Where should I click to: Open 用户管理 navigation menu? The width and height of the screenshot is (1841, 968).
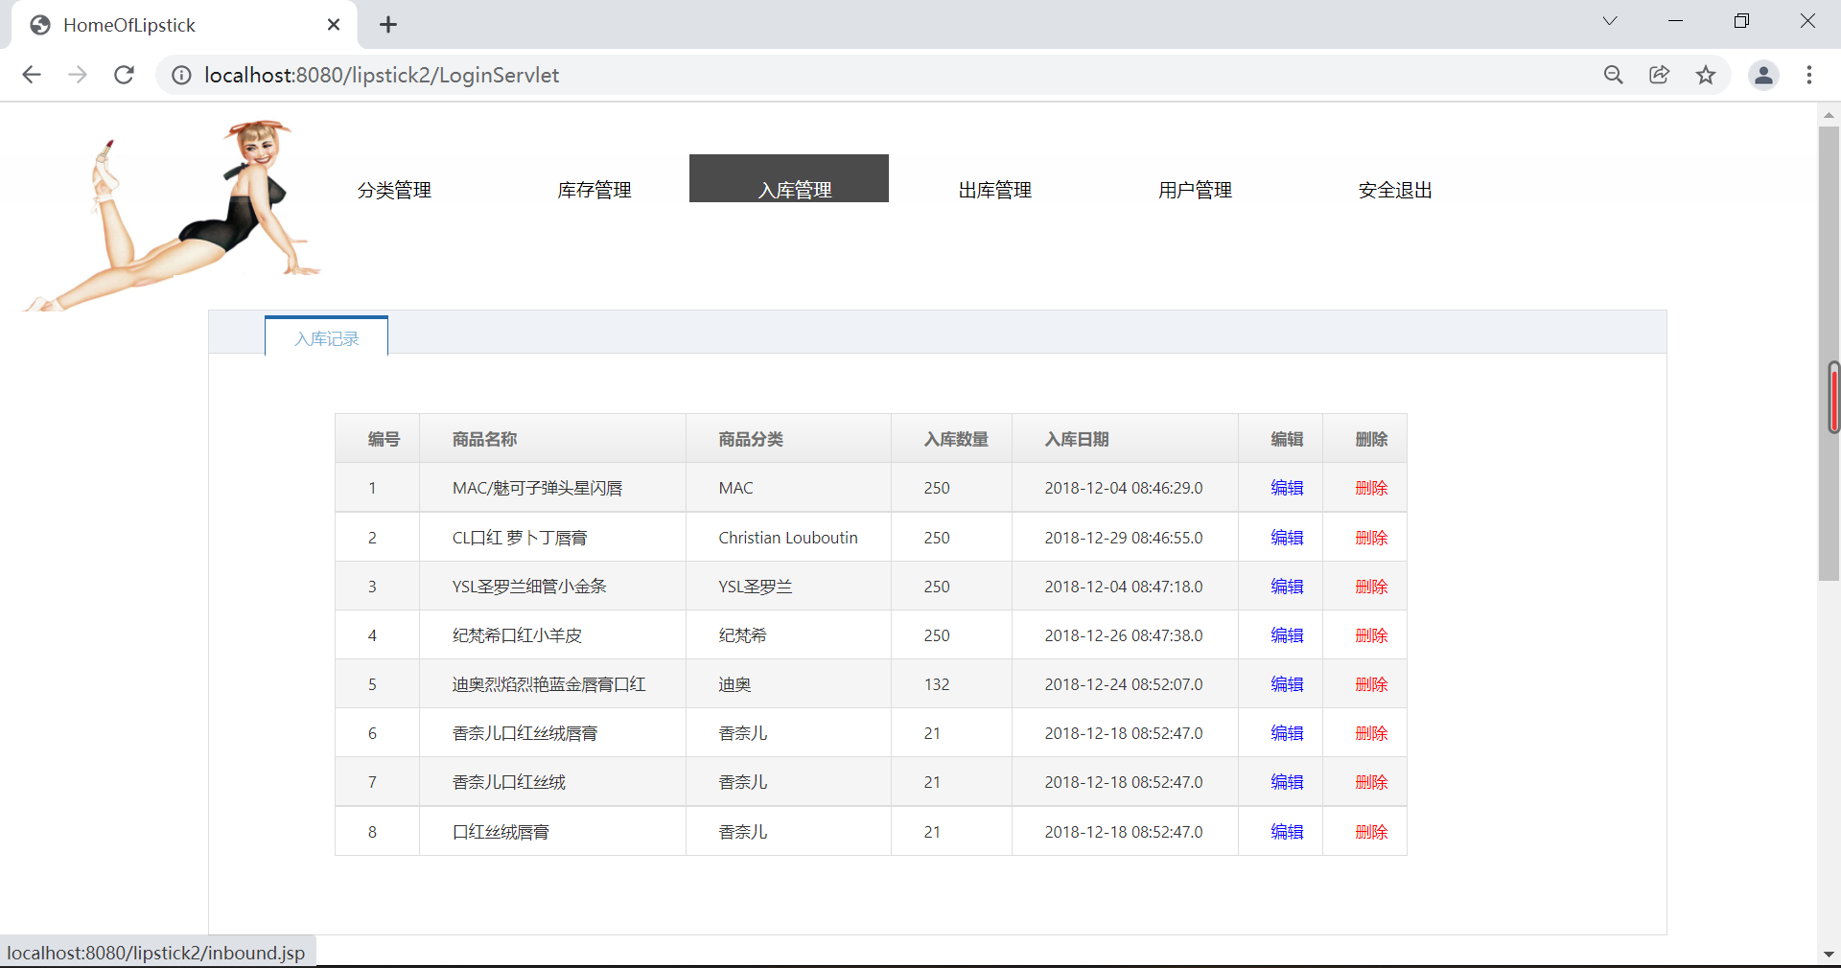tap(1195, 190)
